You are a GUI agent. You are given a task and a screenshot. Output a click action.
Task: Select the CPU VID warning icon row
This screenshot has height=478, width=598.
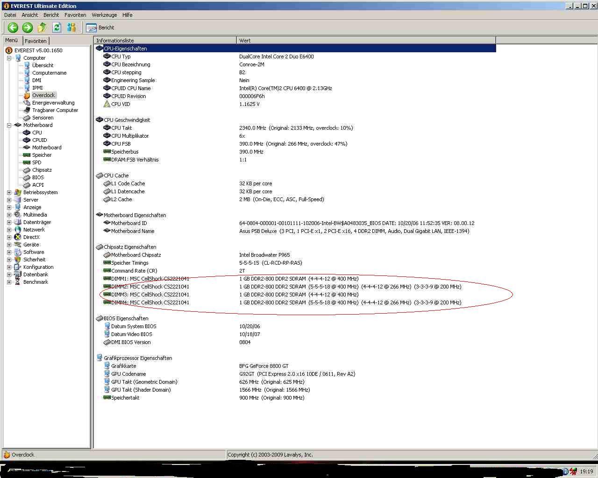click(295, 104)
